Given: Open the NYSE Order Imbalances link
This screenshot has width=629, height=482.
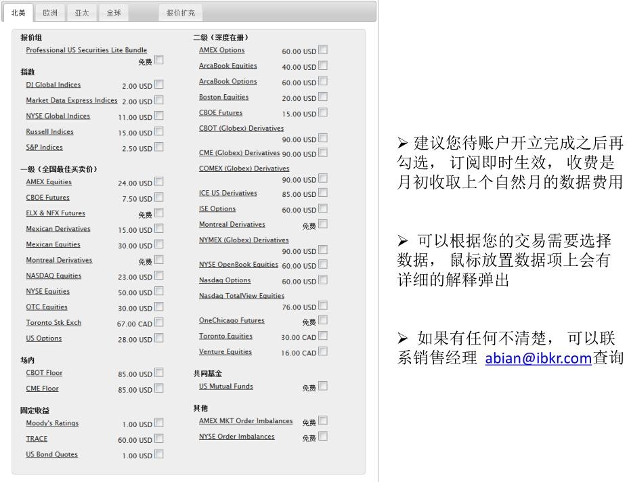Looking at the screenshot, I should [237, 436].
